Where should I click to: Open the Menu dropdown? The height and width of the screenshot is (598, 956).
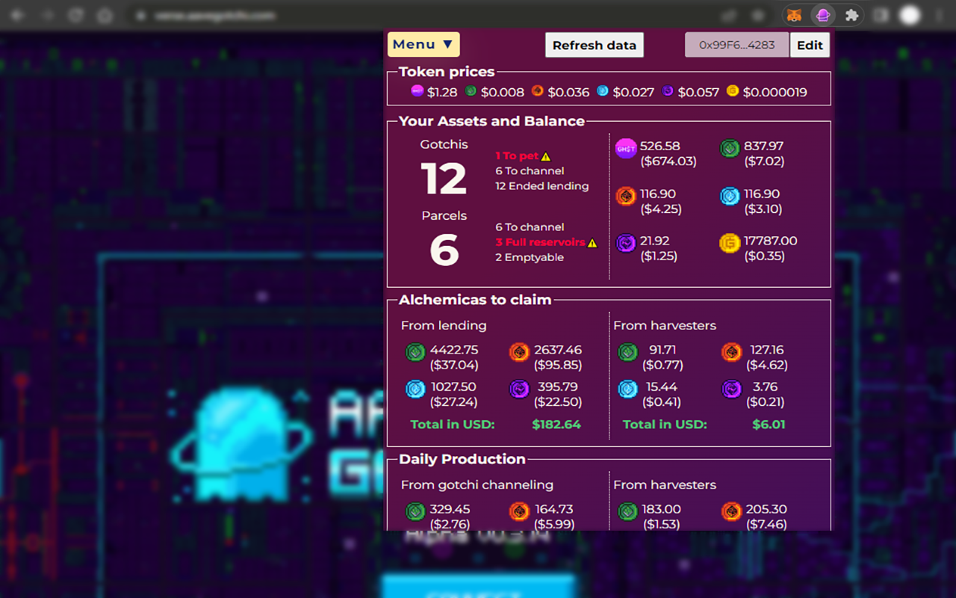pos(423,45)
